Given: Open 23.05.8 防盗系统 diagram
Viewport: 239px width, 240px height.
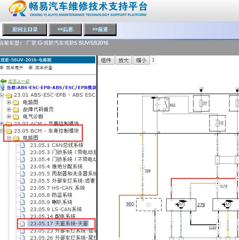Looking at the screenshot, I should pyautogui.click(x=51, y=195).
